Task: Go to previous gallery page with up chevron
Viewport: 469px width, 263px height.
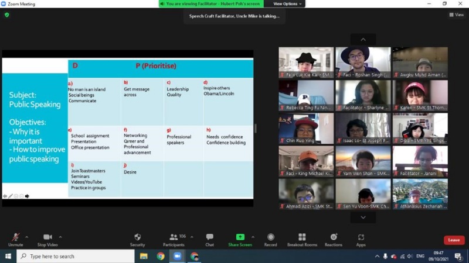Action: [x=363, y=39]
